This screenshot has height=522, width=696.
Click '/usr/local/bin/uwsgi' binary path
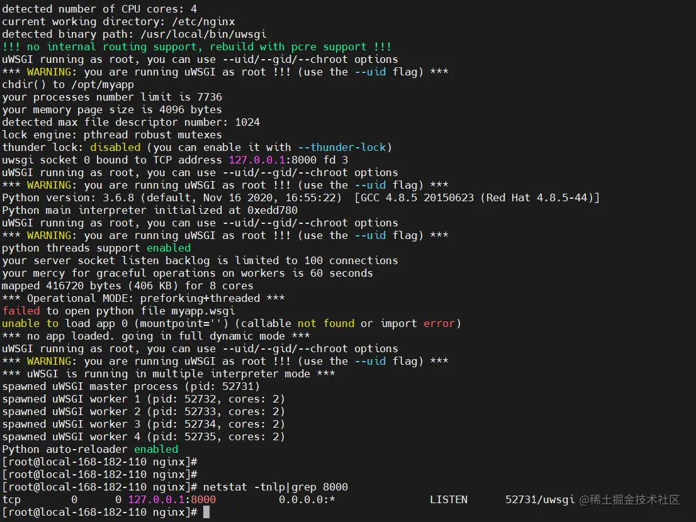(x=203, y=34)
